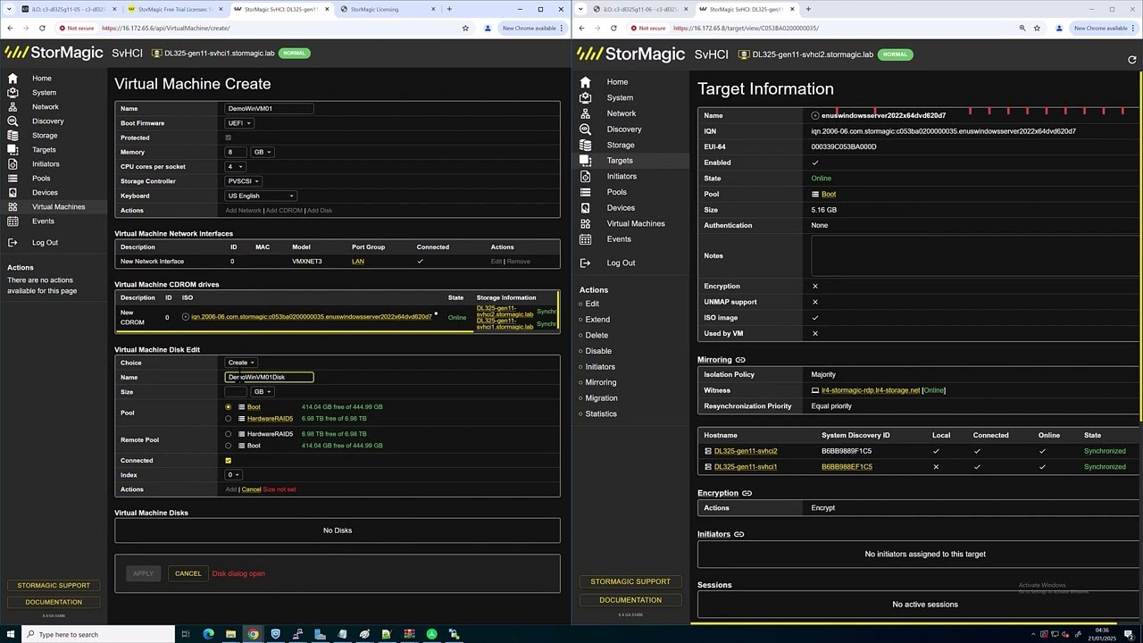Click link icon beside Initiators heading
This screenshot has width=1143, height=643.
[738, 534]
